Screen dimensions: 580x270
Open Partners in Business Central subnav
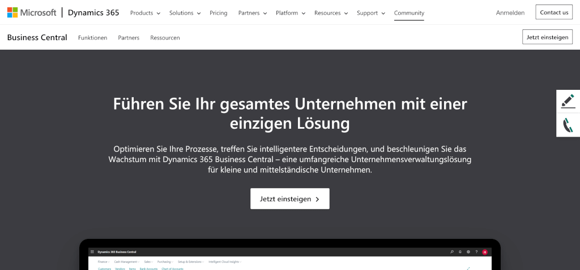129,38
